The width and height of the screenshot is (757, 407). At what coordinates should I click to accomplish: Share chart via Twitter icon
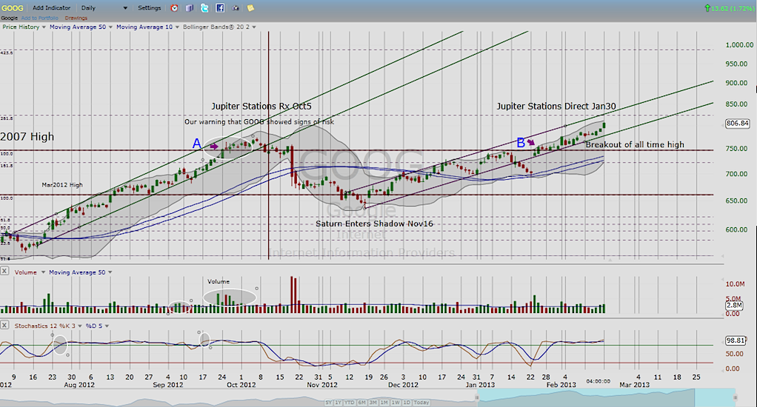(204, 7)
